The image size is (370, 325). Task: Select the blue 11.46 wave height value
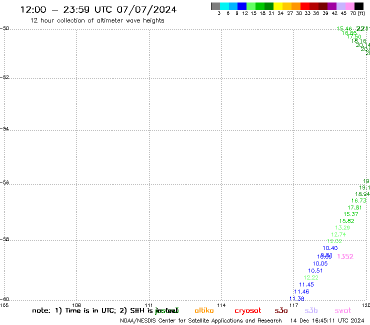[x=301, y=291]
